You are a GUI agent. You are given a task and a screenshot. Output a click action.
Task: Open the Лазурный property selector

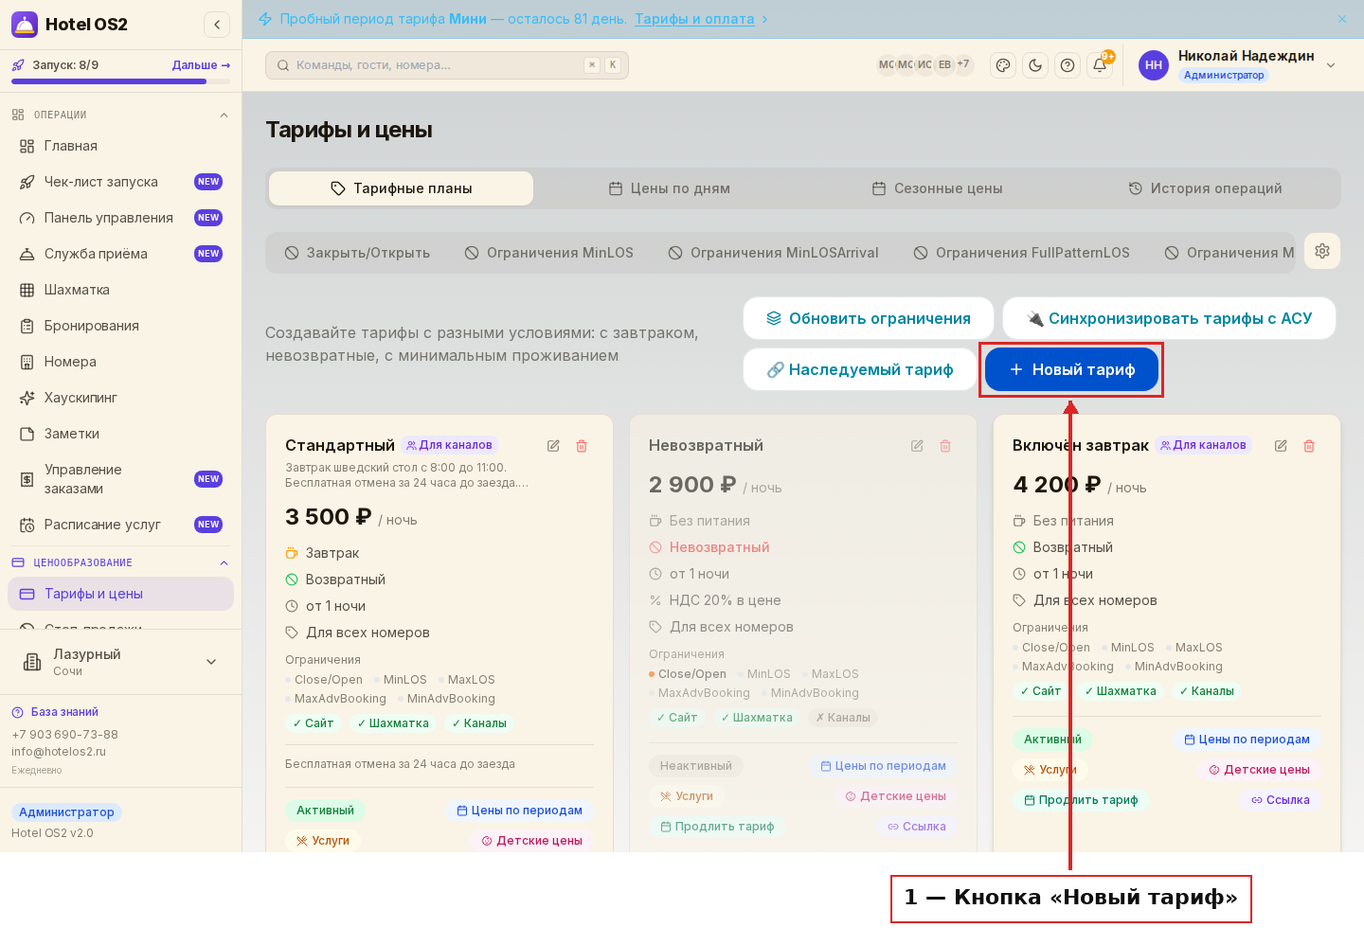[121, 662]
